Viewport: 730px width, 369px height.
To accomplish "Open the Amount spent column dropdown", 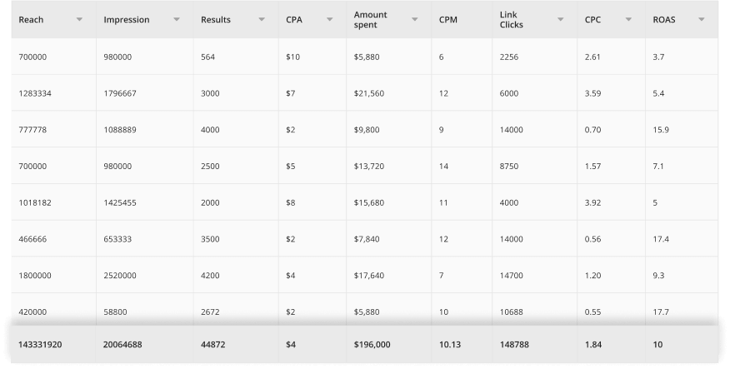I will coord(414,19).
